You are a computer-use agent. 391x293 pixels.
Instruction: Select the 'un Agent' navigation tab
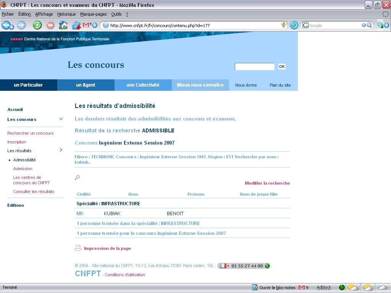point(86,85)
